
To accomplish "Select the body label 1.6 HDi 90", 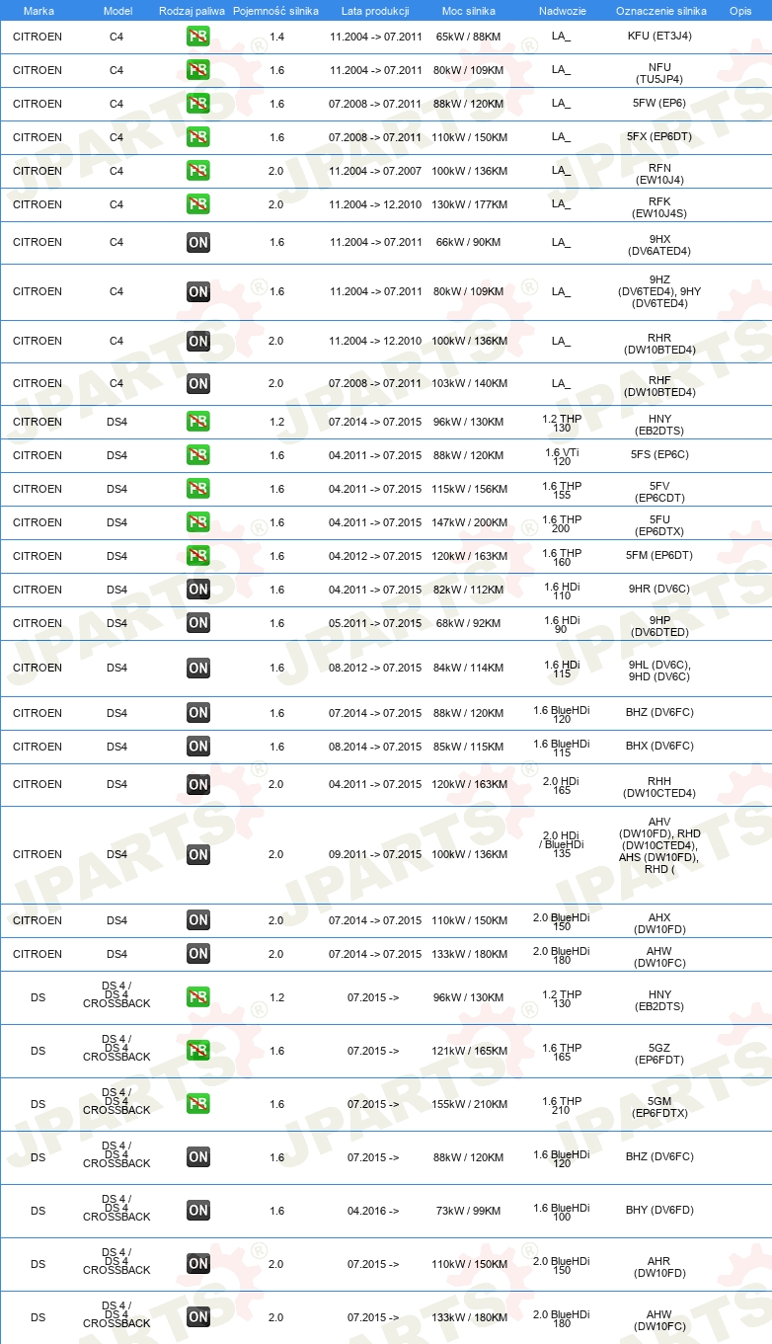I will coord(562,623).
